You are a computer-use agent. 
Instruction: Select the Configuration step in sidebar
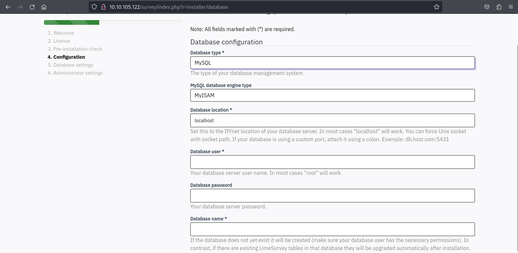tap(69, 57)
